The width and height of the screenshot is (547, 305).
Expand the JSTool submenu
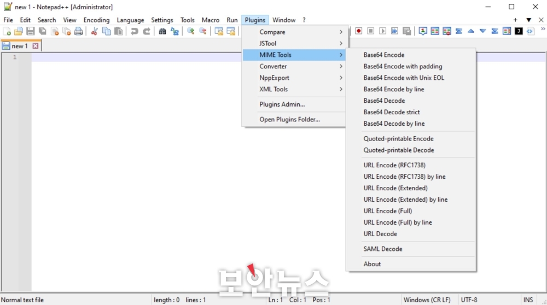point(294,43)
